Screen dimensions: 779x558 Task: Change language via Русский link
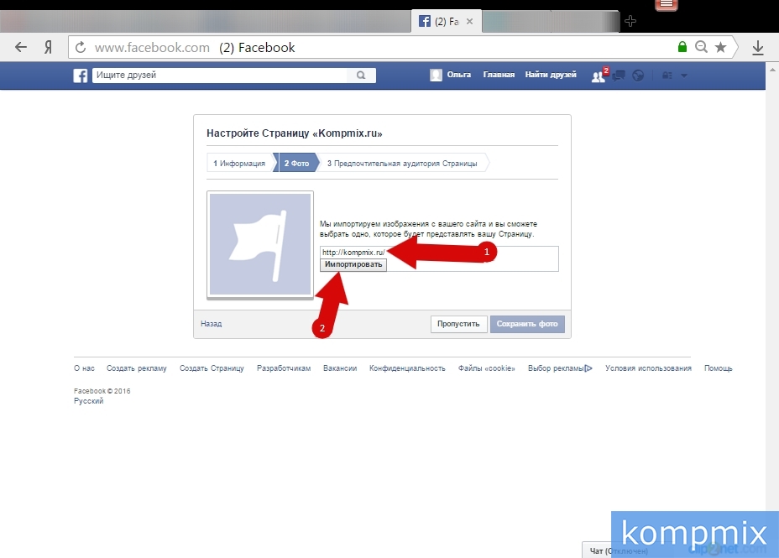[x=88, y=401]
